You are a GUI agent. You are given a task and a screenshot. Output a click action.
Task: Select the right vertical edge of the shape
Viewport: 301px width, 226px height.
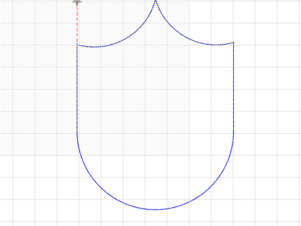(x=233, y=87)
